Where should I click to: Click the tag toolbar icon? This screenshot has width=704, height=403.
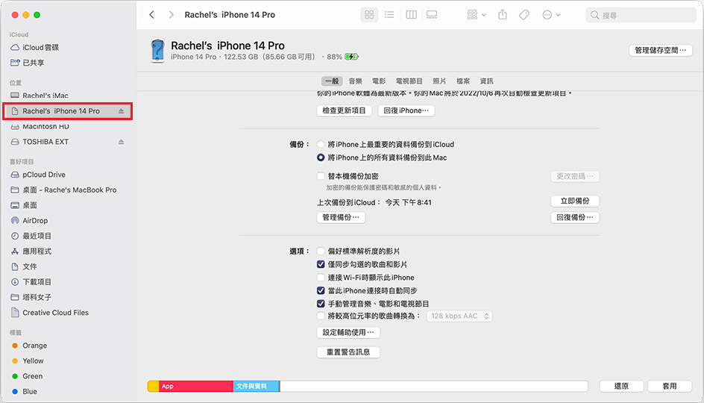[x=524, y=15]
